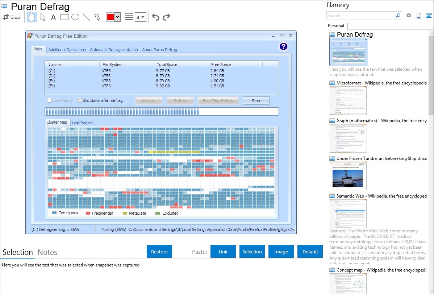Viewport: 434px width, 294px height.
Task: Click the Flamory search field
Action: (x=360, y=16)
